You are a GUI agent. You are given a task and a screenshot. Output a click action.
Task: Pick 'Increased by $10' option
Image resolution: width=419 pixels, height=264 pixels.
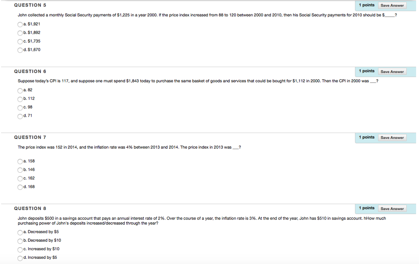(x=20, y=249)
